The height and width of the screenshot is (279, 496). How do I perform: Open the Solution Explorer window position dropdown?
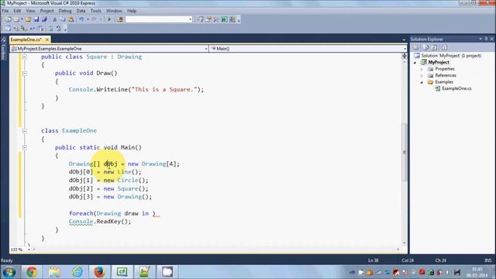click(x=480, y=39)
